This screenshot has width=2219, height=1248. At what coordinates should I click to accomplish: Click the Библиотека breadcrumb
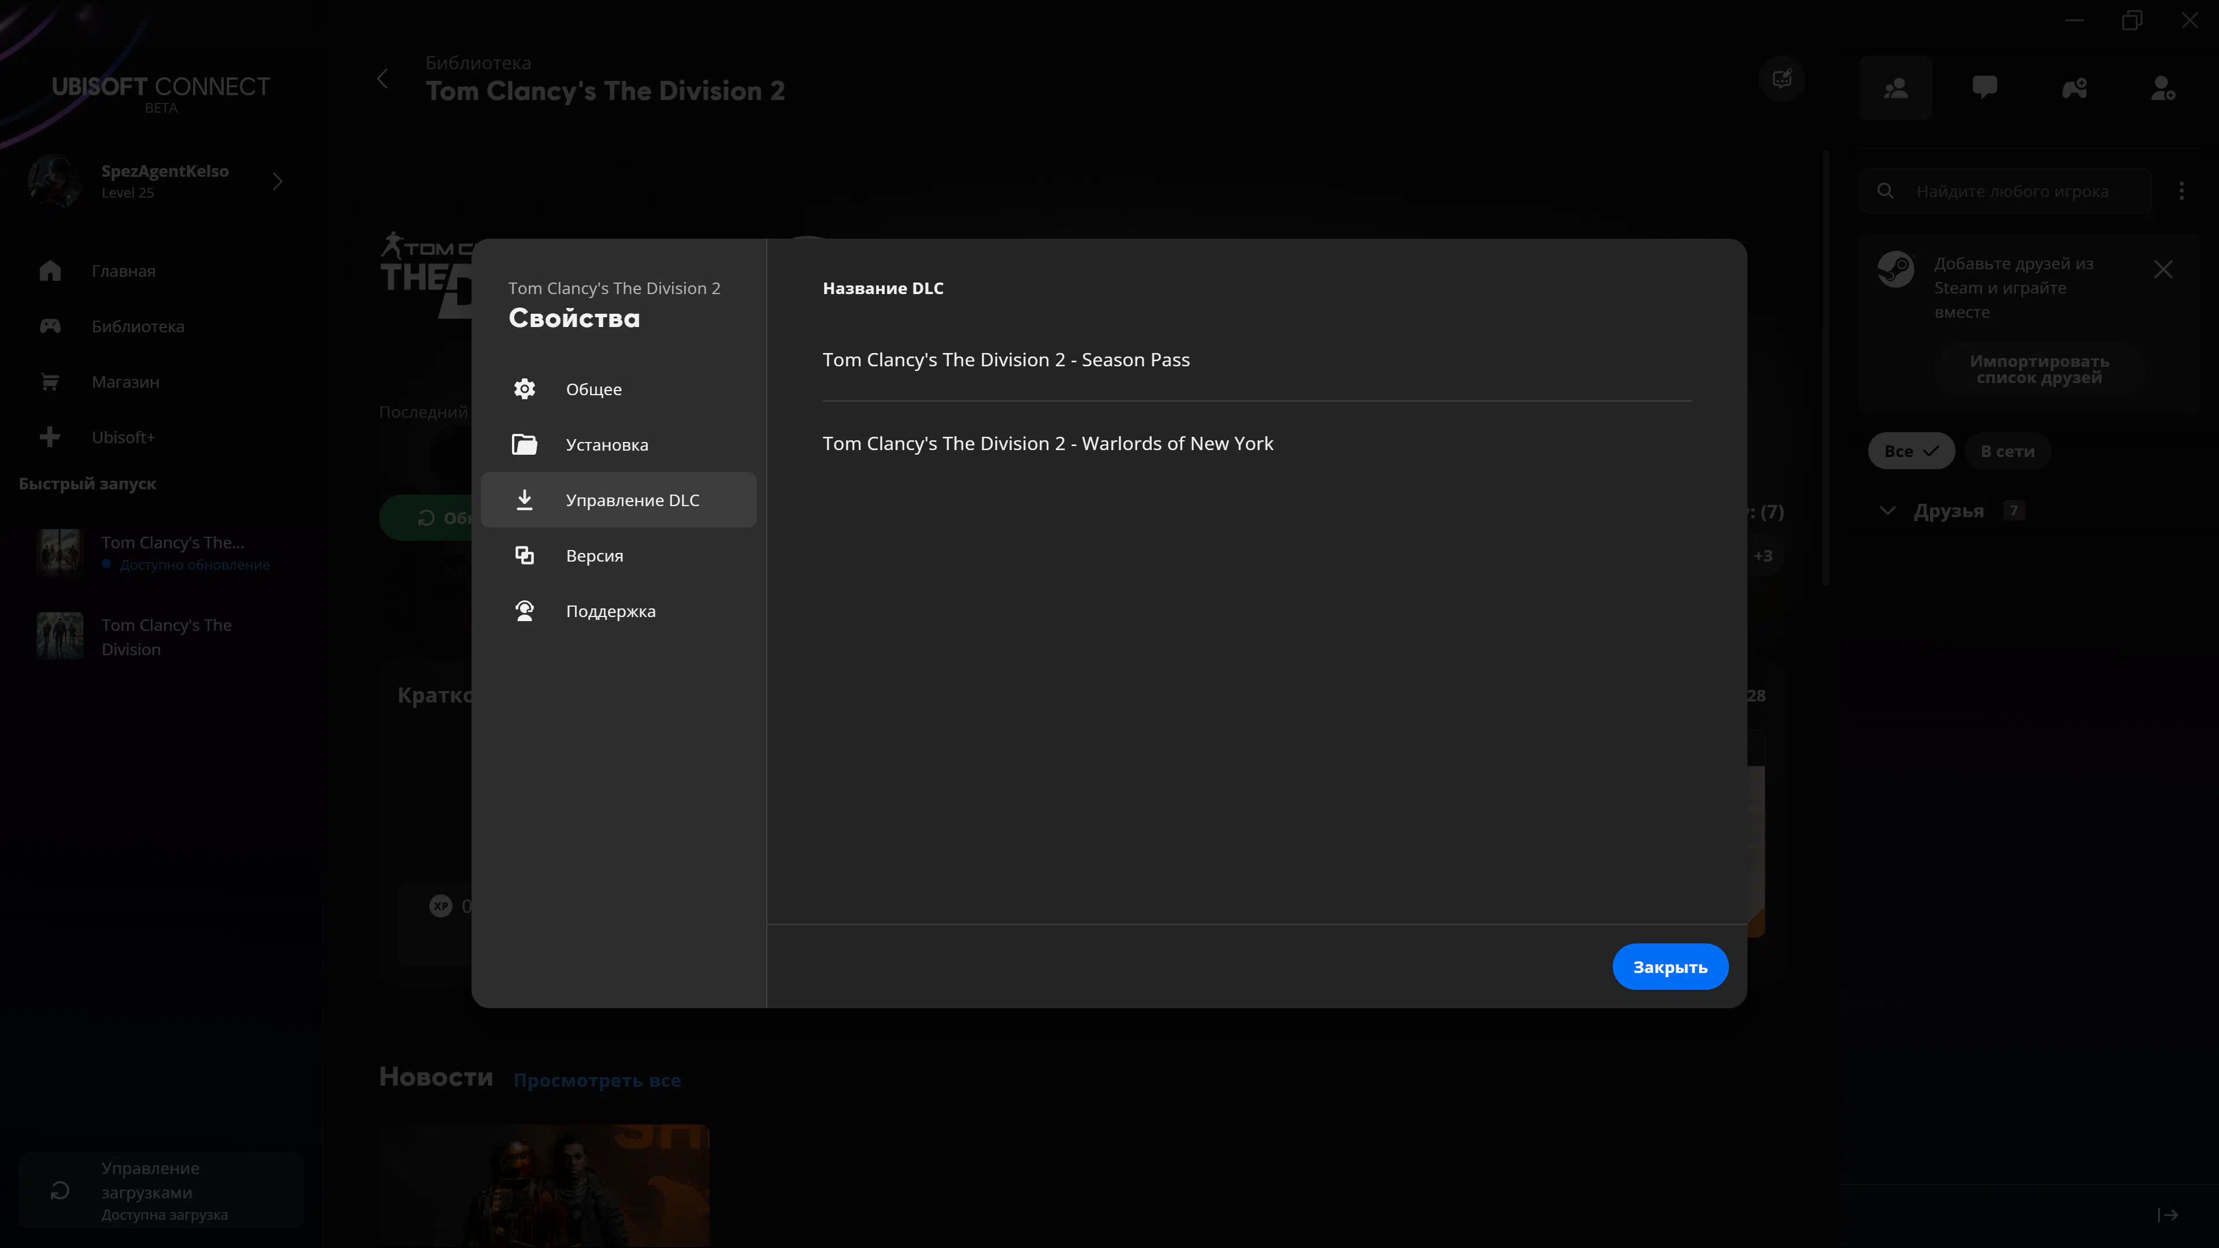click(478, 63)
